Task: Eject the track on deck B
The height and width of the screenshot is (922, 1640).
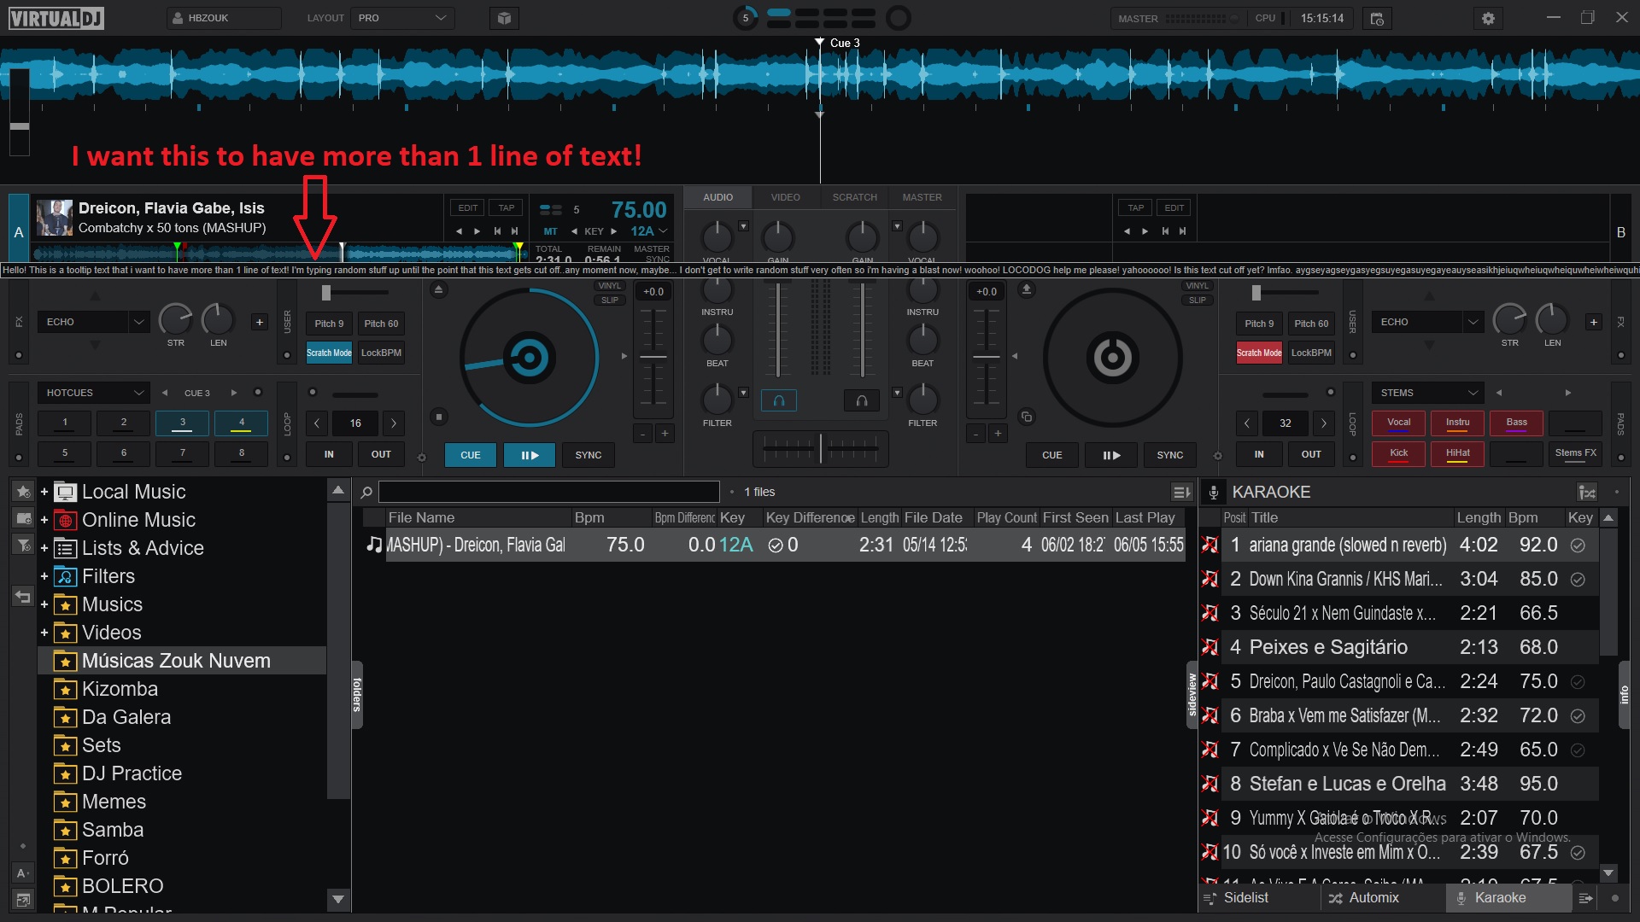Action: coord(1027,289)
